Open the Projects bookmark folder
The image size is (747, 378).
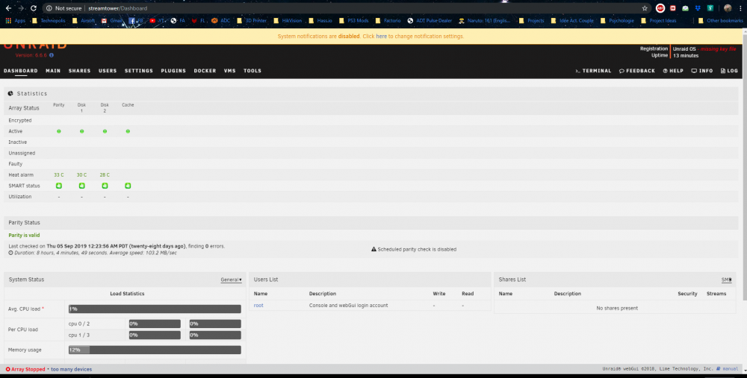pyautogui.click(x=531, y=21)
